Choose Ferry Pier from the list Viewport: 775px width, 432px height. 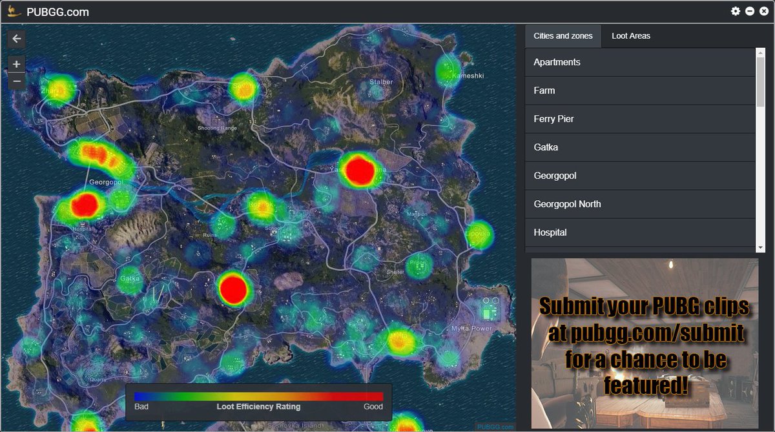coord(640,119)
